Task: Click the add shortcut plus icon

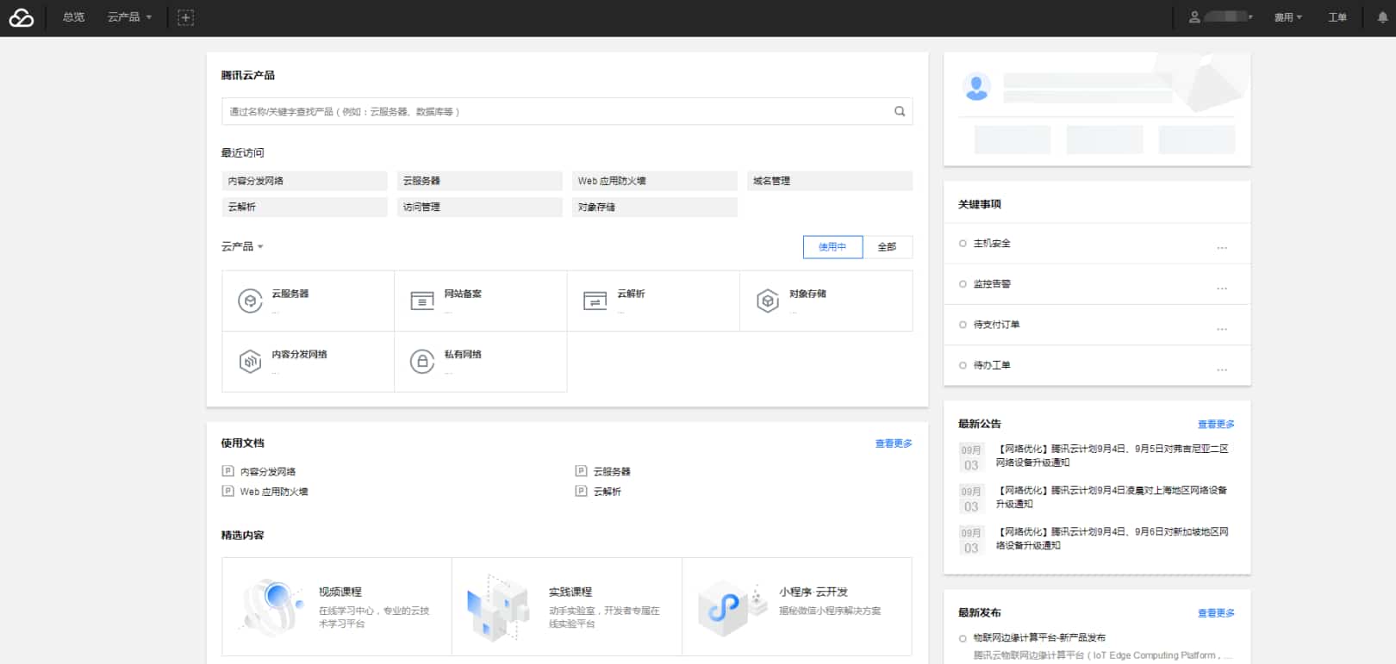Action: point(185,17)
